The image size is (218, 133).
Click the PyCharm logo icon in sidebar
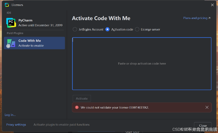click(11, 23)
